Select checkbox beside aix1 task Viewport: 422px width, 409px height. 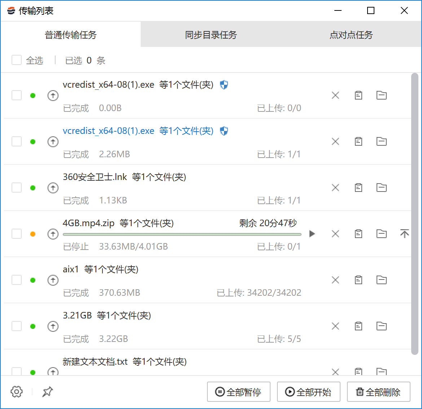click(x=17, y=280)
